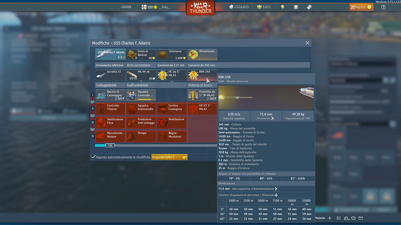Click the cube icon in top bar
The height and width of the screenshot is (225, 401).
296,7
